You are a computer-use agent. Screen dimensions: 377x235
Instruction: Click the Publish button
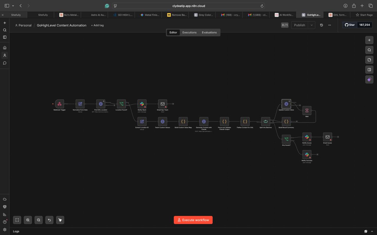[x=300, y=25]
